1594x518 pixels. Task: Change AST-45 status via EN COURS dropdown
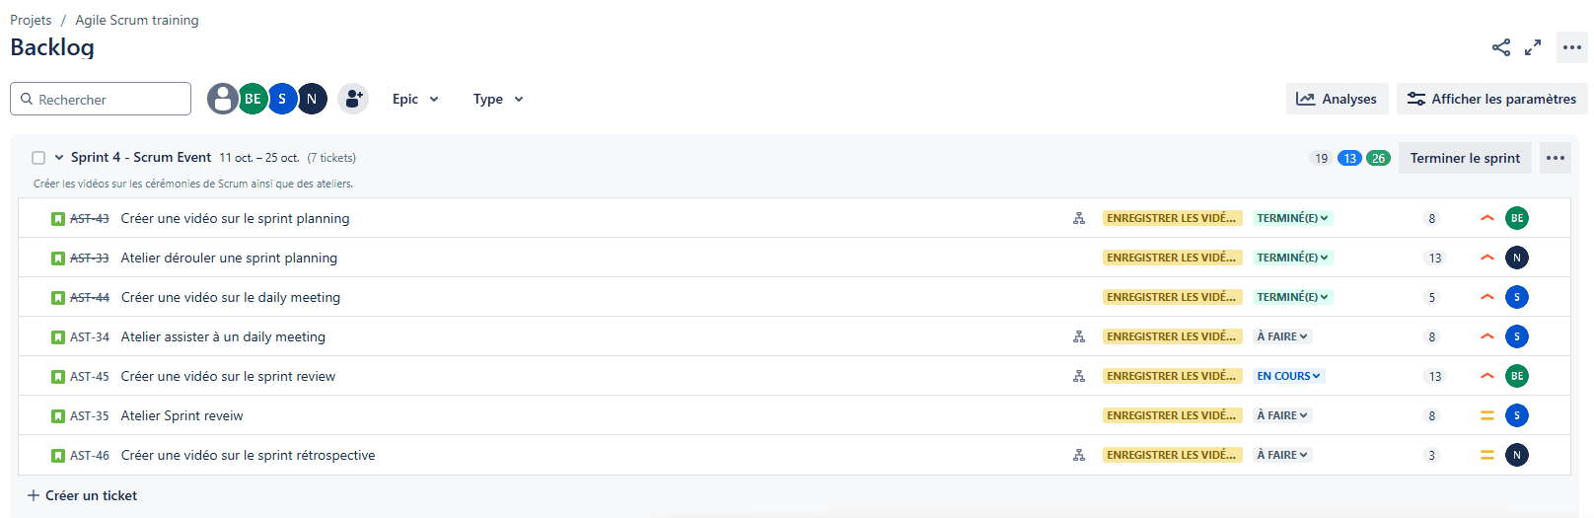click(1288, 376)
